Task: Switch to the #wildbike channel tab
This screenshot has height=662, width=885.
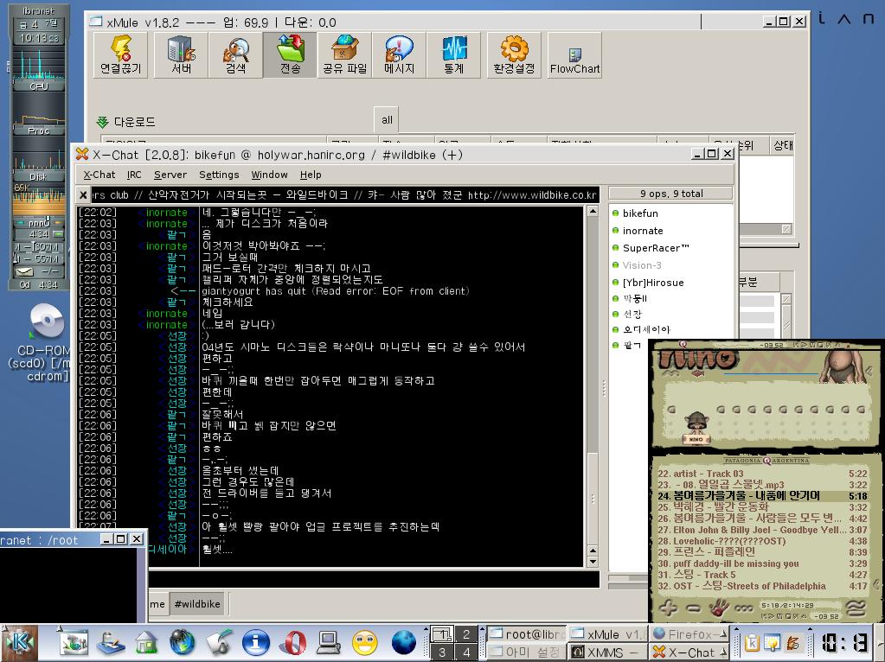Action: click(197, 604)
